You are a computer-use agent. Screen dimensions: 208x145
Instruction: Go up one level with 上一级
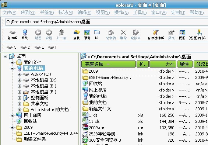61,35
